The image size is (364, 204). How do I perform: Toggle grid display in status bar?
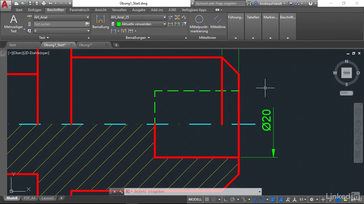(207, 199)
